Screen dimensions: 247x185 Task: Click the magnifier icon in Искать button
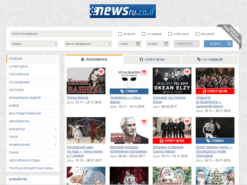point(229,44)
